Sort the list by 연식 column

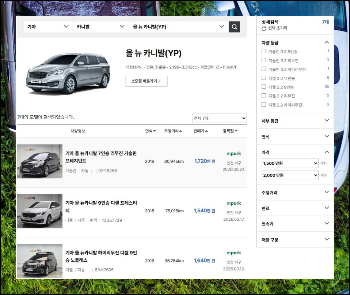pos(151,131)
